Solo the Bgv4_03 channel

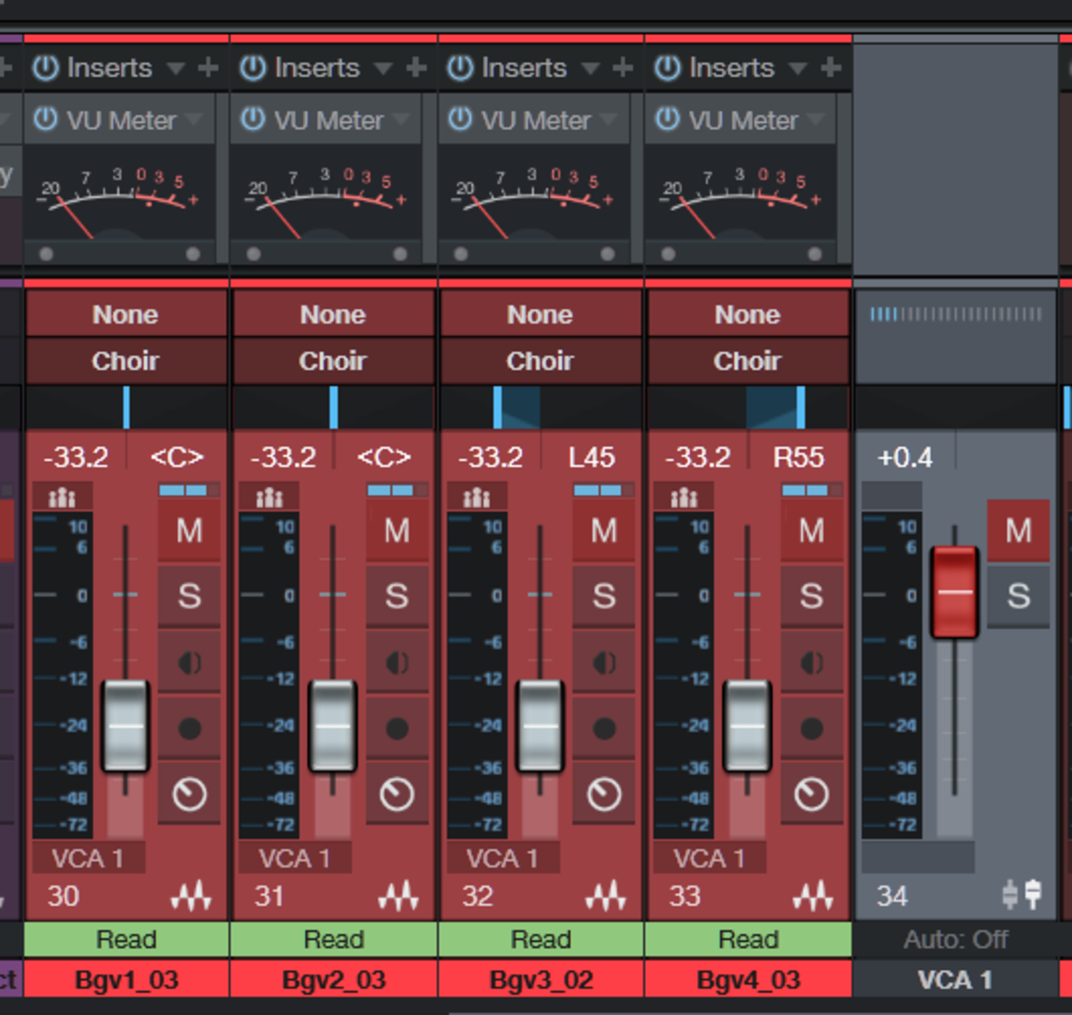(812, 596)
